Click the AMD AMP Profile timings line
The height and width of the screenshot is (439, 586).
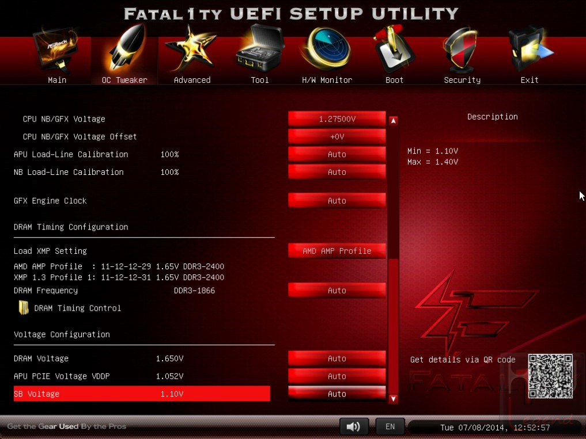(x=119, y=266)
